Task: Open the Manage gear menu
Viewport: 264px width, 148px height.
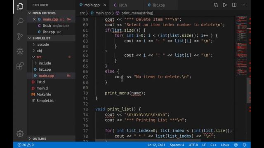Action: coord(20,134)
